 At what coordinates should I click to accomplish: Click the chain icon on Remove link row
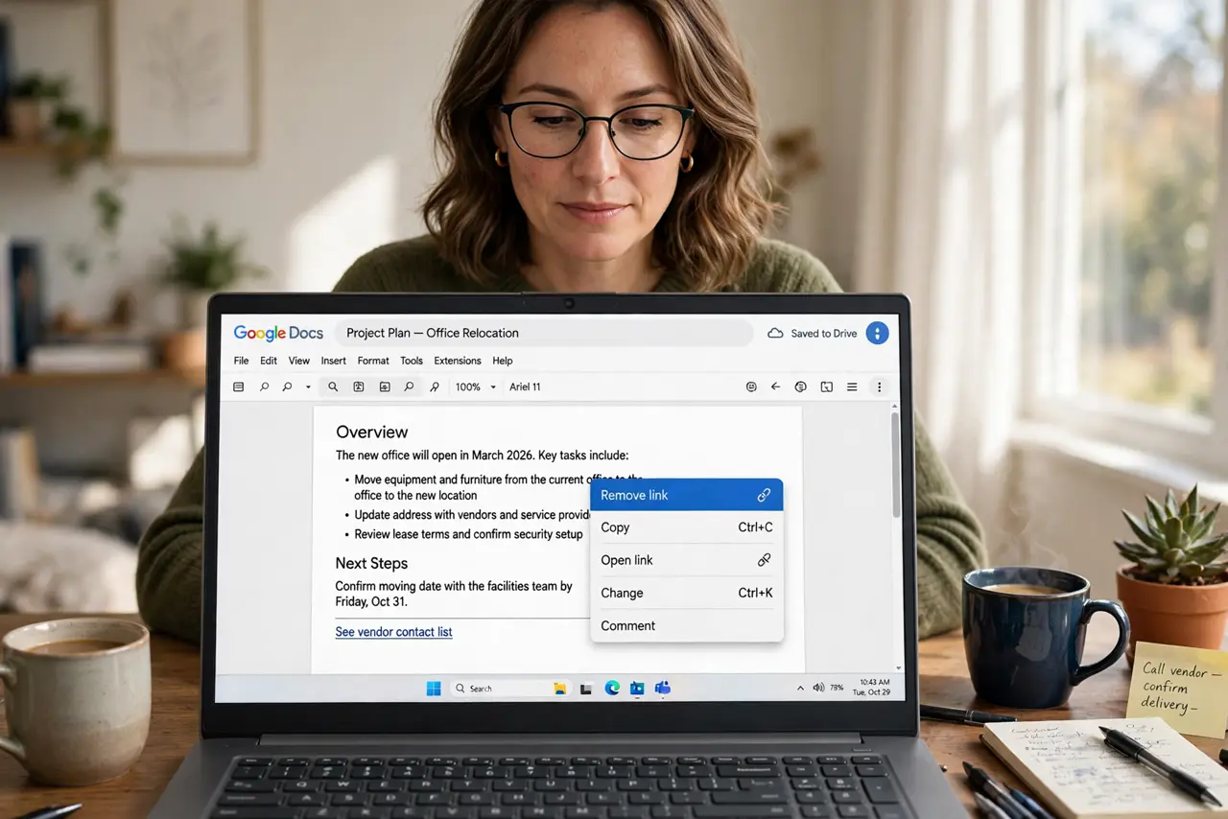764,495
